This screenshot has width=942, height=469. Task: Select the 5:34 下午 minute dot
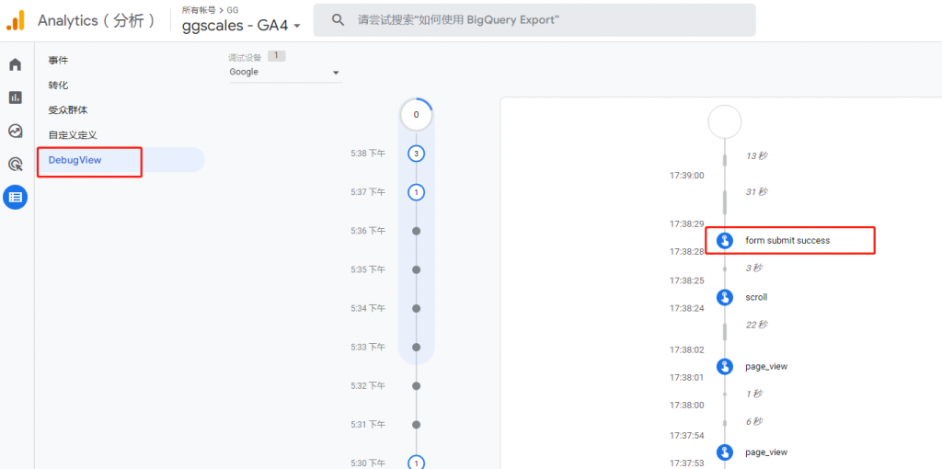pyautogui.click(x=417, y=308)
